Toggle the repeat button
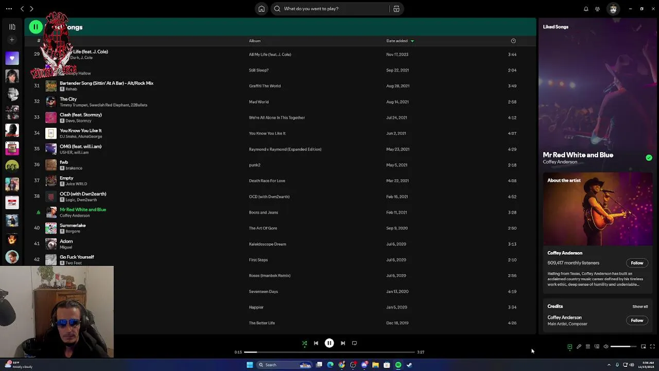659x371 pixels. 354,343
